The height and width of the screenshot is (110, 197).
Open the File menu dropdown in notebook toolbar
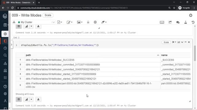59,22
